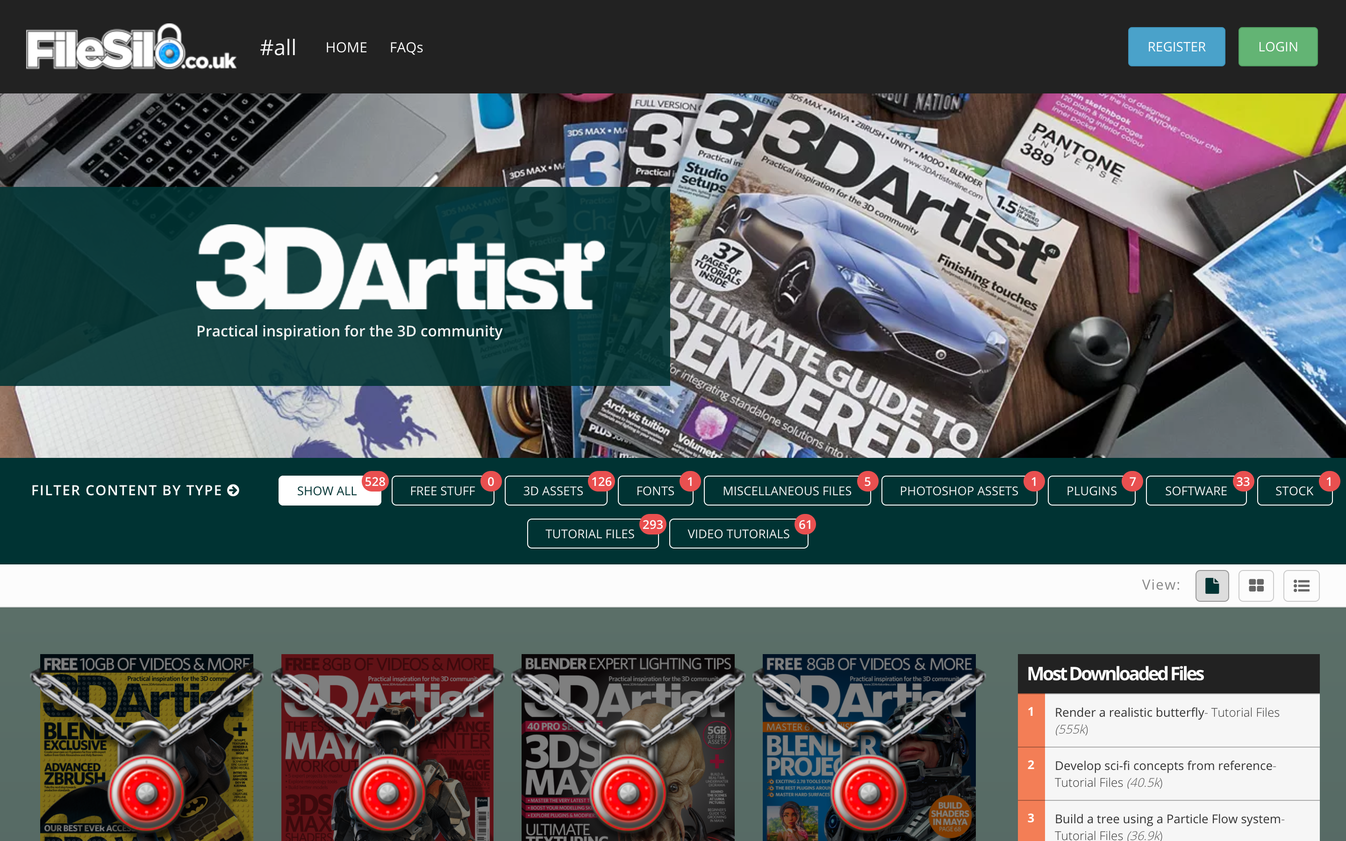Click the 61 badge on VIDEO TUTORIALS

[805, 525]
